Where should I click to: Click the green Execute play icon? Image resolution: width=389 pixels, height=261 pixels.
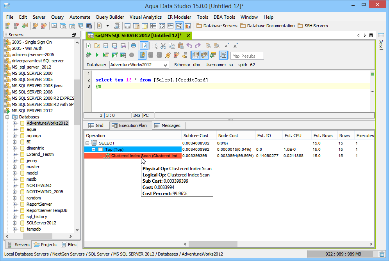tap(97, 55)
